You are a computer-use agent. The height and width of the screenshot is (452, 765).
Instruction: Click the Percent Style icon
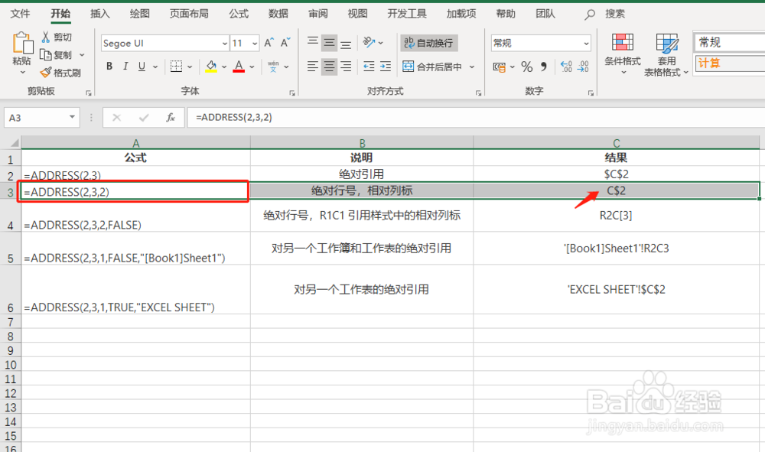[526, 67]
